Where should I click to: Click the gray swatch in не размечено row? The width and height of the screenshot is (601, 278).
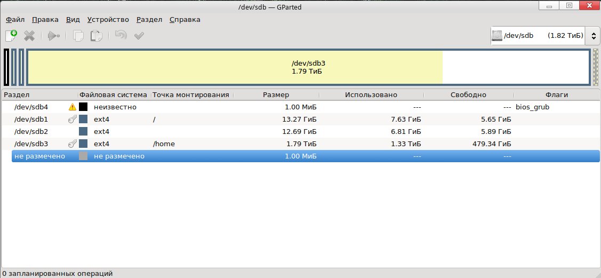[x=83, y=156]
